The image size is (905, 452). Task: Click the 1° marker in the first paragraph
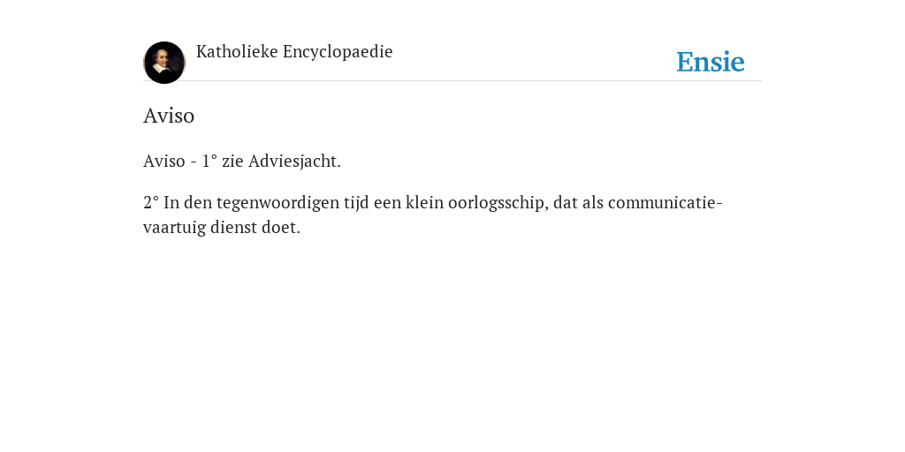coord(209,162)
